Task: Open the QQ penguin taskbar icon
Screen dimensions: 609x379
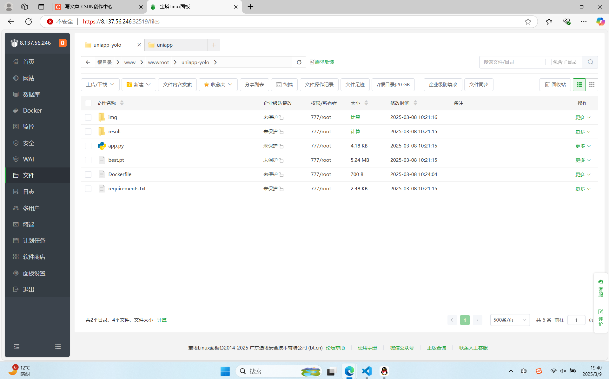Action: [384, 371]
